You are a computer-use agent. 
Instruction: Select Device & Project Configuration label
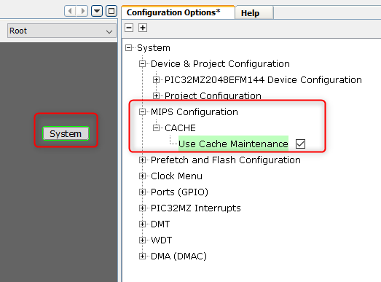pos(220,64)
